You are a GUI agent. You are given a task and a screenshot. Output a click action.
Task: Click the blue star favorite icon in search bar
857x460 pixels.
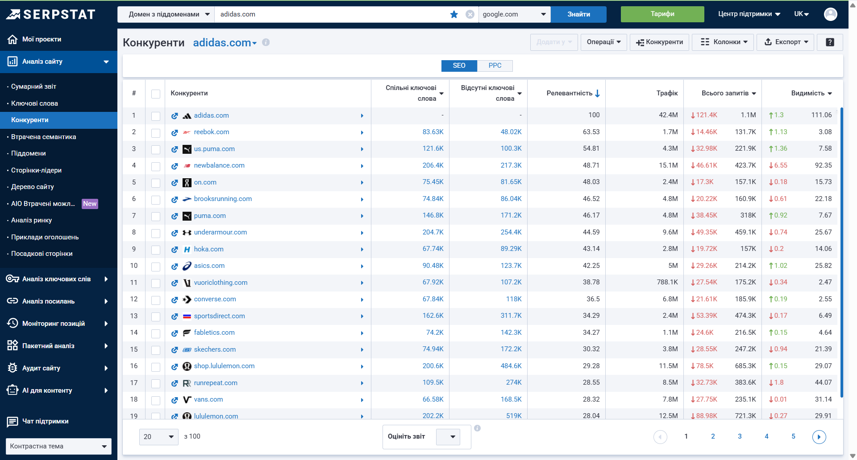(x=454, y=14)
